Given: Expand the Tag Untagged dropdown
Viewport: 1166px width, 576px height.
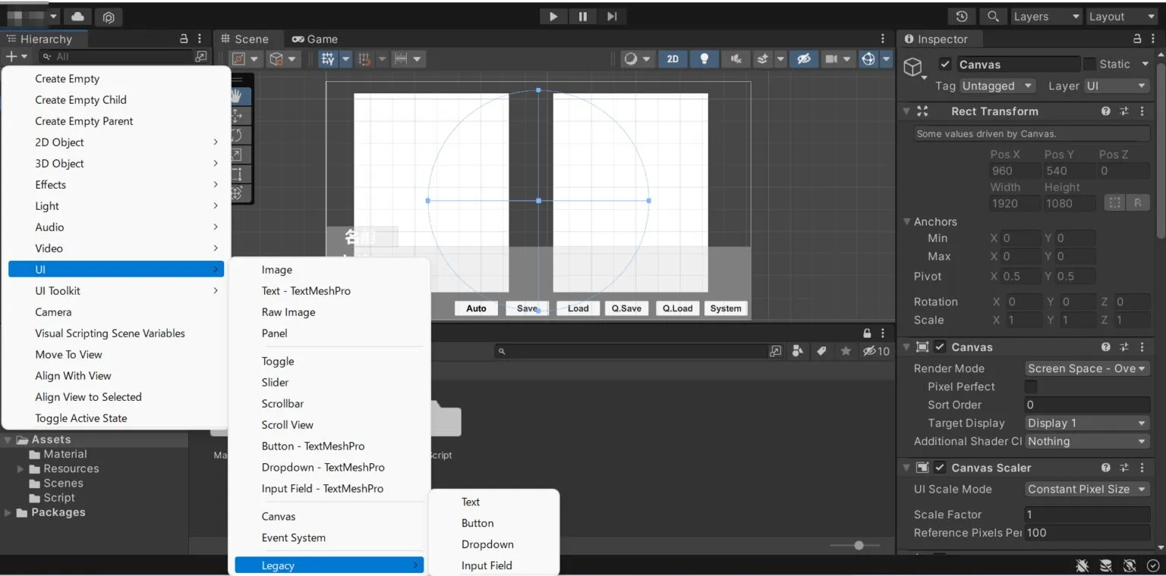Looking at the screenshot, I should (x=997, y=86).
